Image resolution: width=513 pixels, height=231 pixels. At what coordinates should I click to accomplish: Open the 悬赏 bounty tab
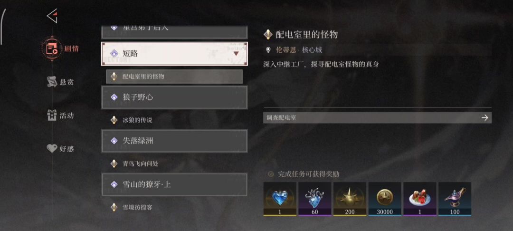60,82
